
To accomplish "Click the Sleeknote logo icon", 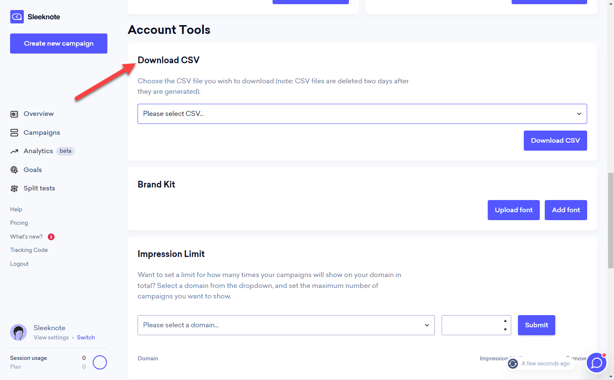I will click(x=17, y=17).
